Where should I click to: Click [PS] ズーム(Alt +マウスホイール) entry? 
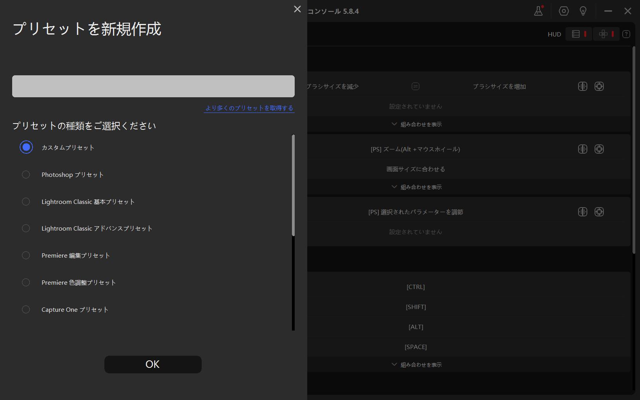416,149
